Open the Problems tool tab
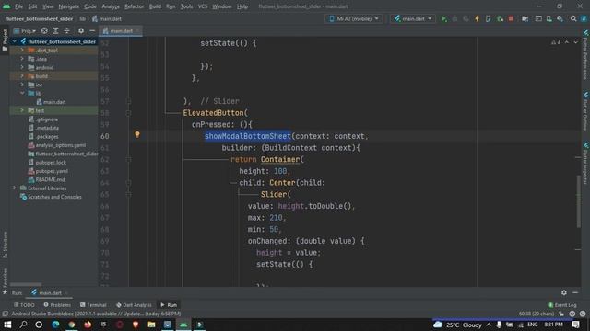The image size is (590, 331). [57, 305]
